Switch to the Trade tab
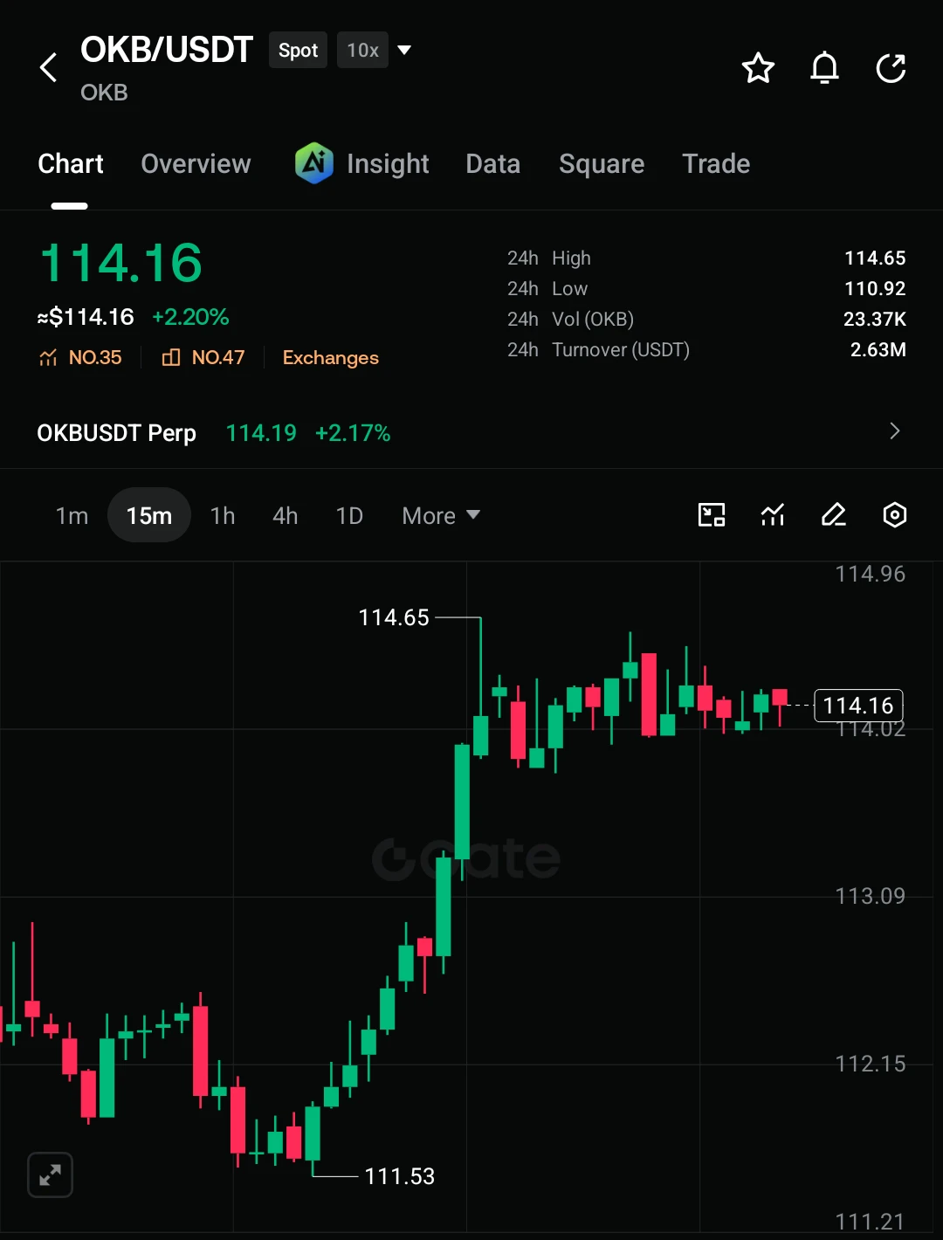This screenshot has height=1240, width=943. coord(716,163)
